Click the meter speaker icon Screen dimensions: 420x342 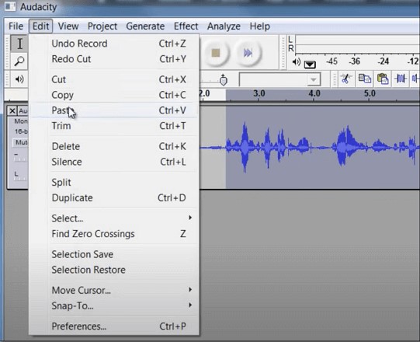click(296, 62)
